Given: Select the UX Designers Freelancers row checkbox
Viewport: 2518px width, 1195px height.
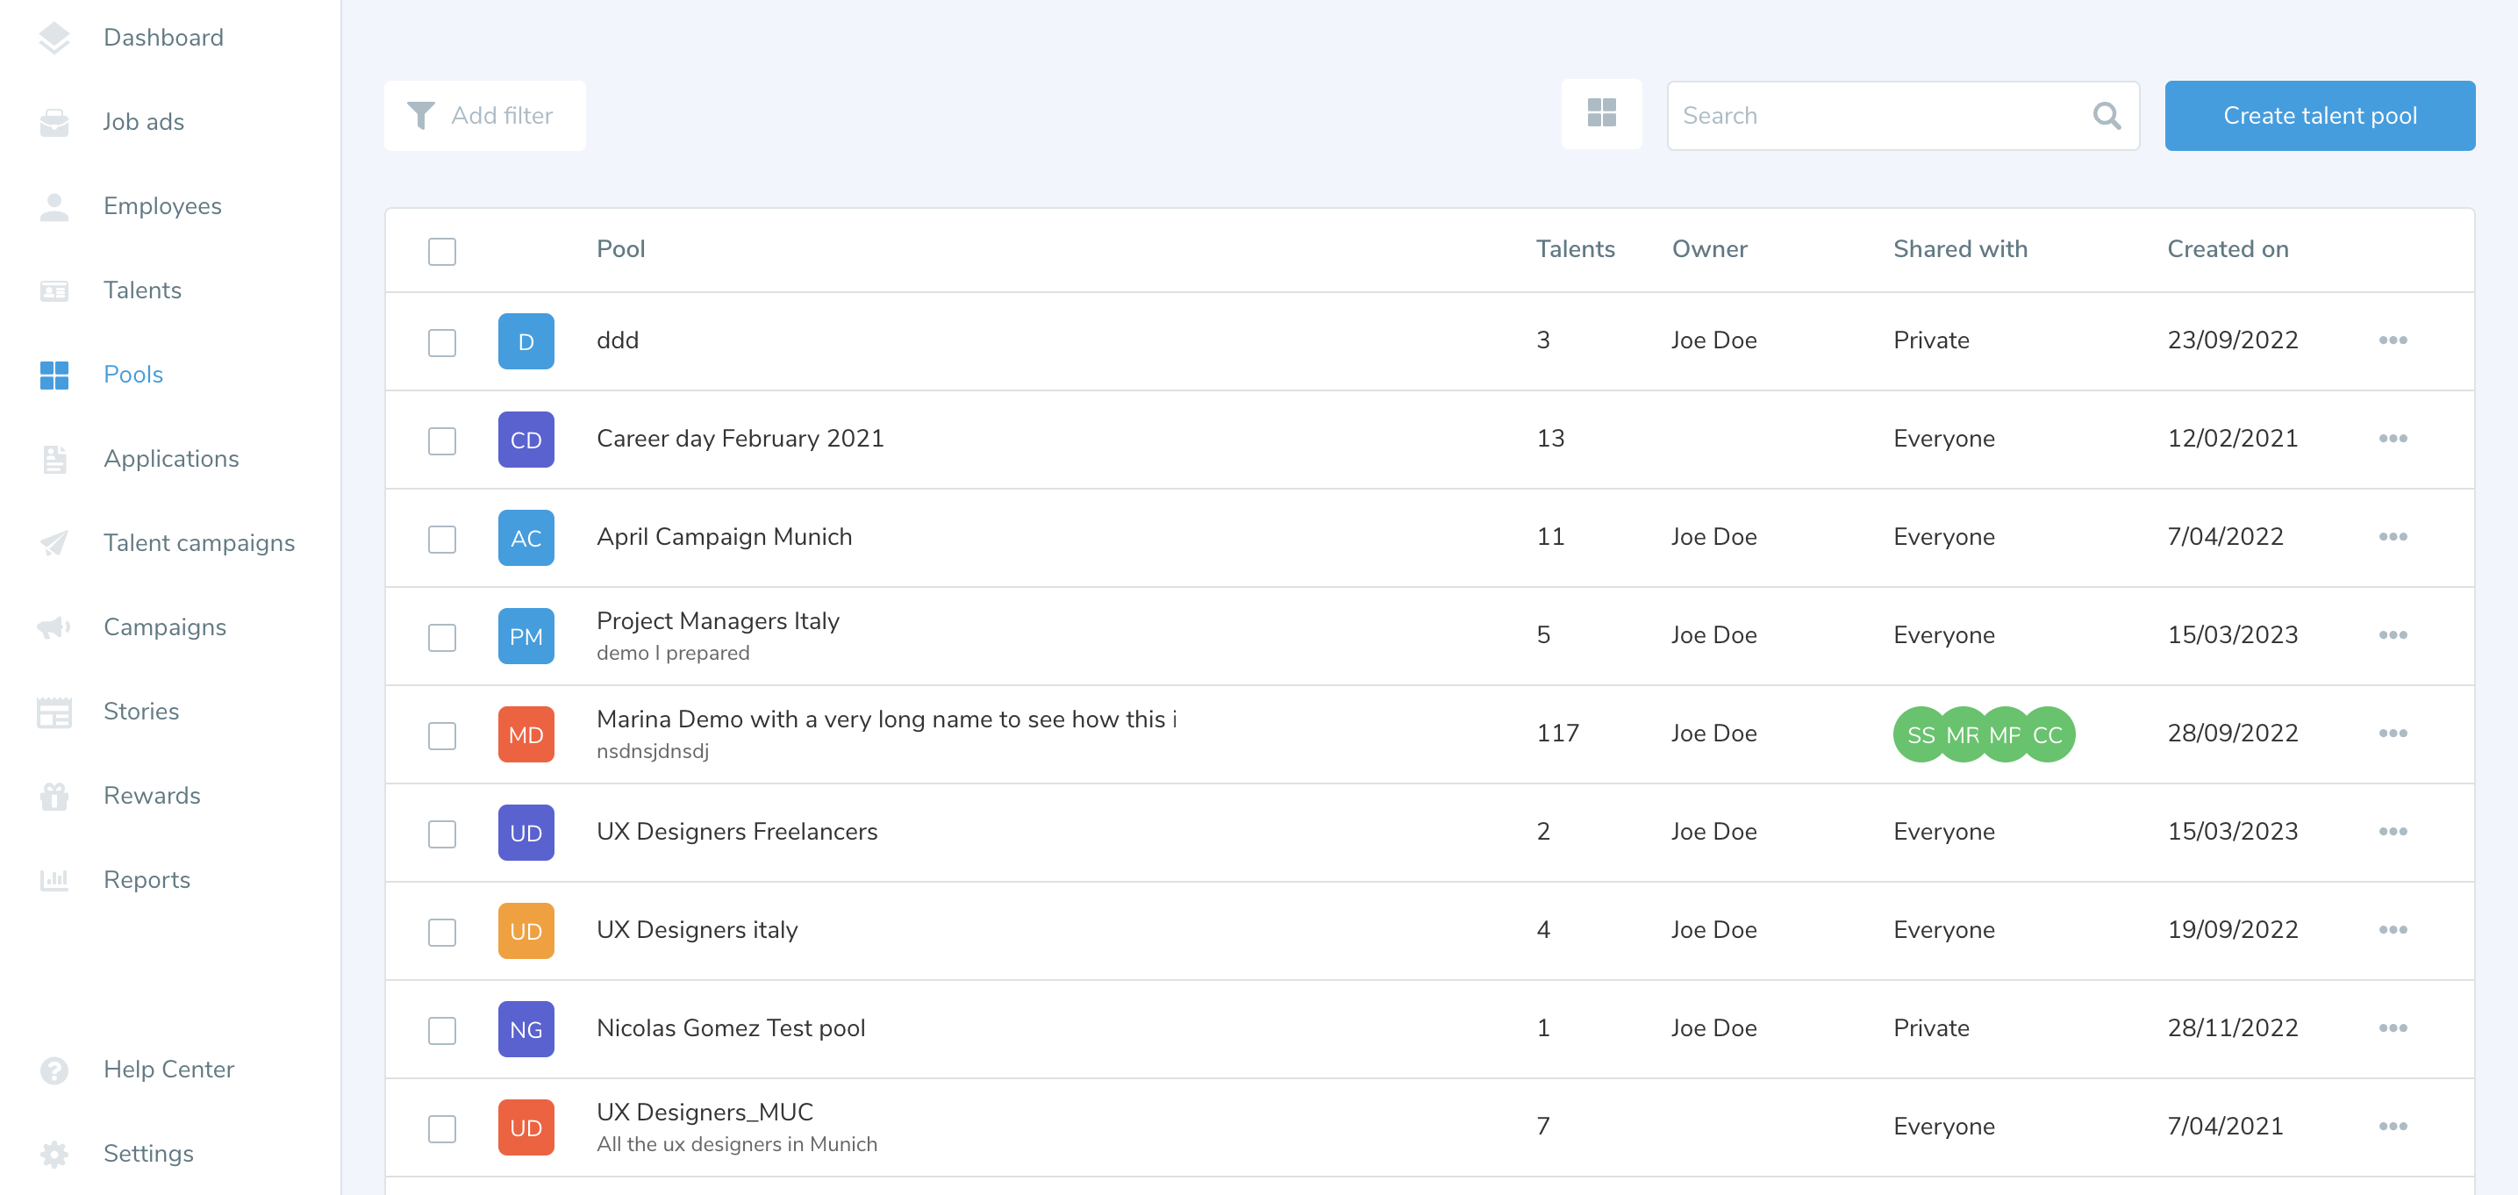Looking at the screenshot, I should coord(442,834).
